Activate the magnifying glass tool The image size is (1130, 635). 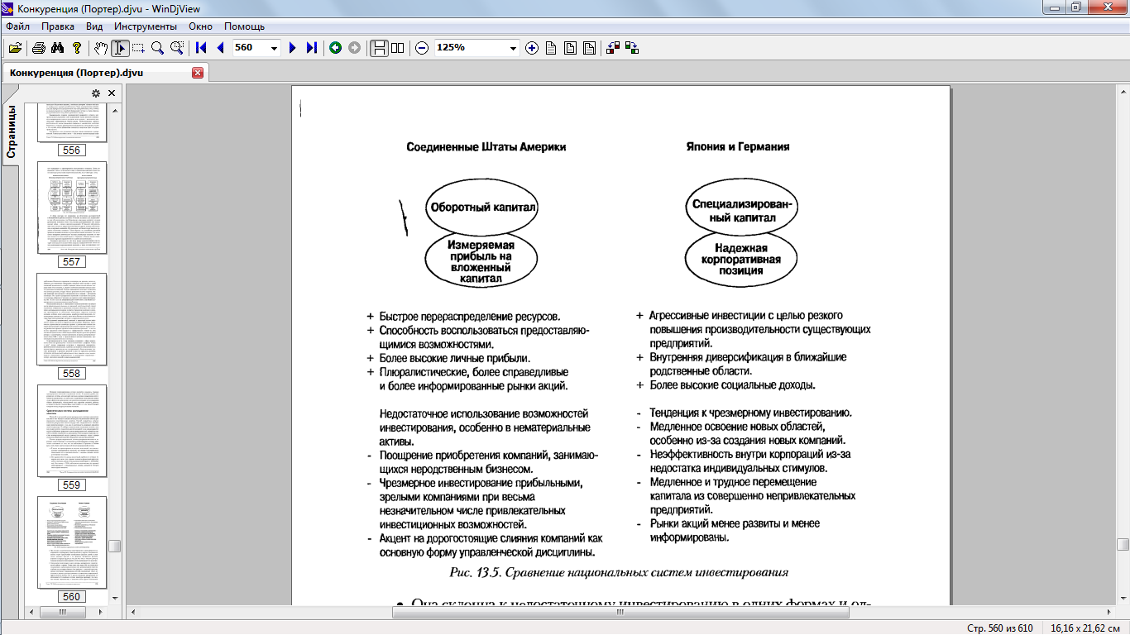157,48
